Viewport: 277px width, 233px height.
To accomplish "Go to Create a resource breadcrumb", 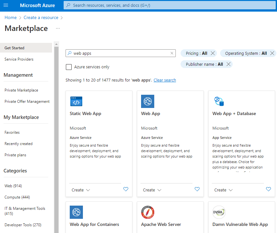I will (x=41, y=17).
